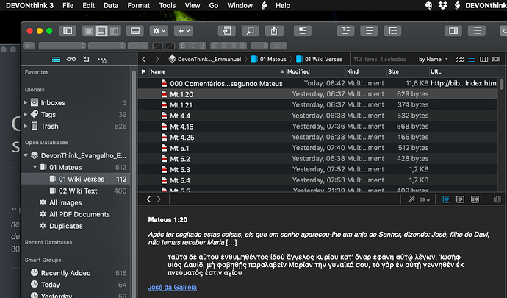507x298 pixels.
Task: Click the Share toolbar icon
Action: [x=275, y=31]
